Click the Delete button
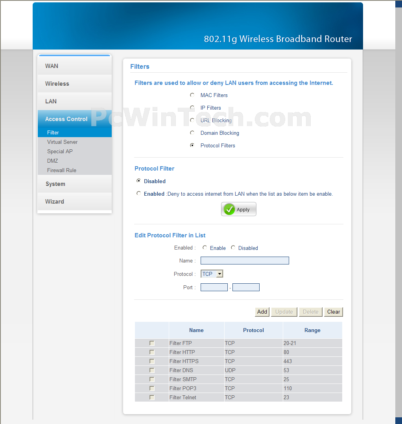The height and width of the screenshot is (424, 402). coord(310,312)
